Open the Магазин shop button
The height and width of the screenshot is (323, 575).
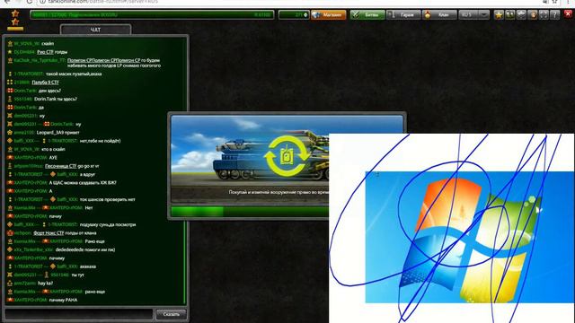[329, 15]
